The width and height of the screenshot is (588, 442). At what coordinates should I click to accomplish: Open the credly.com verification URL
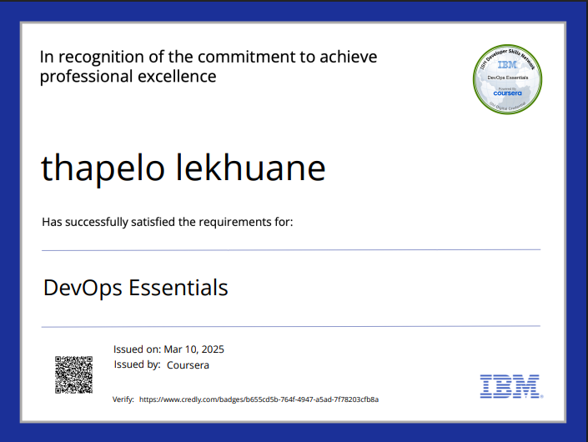pos(259,400)
